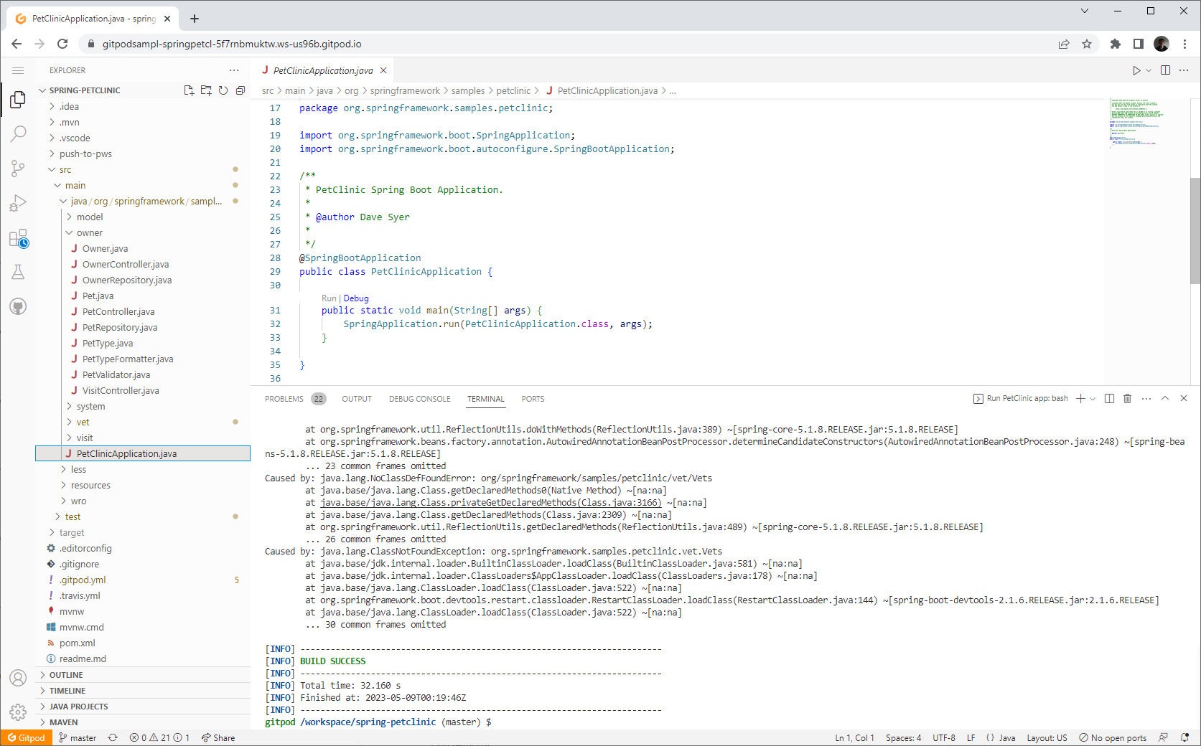Viewport: 1201px width, 746px height.
Task: Click Share in the status bar
Action: 218,737
